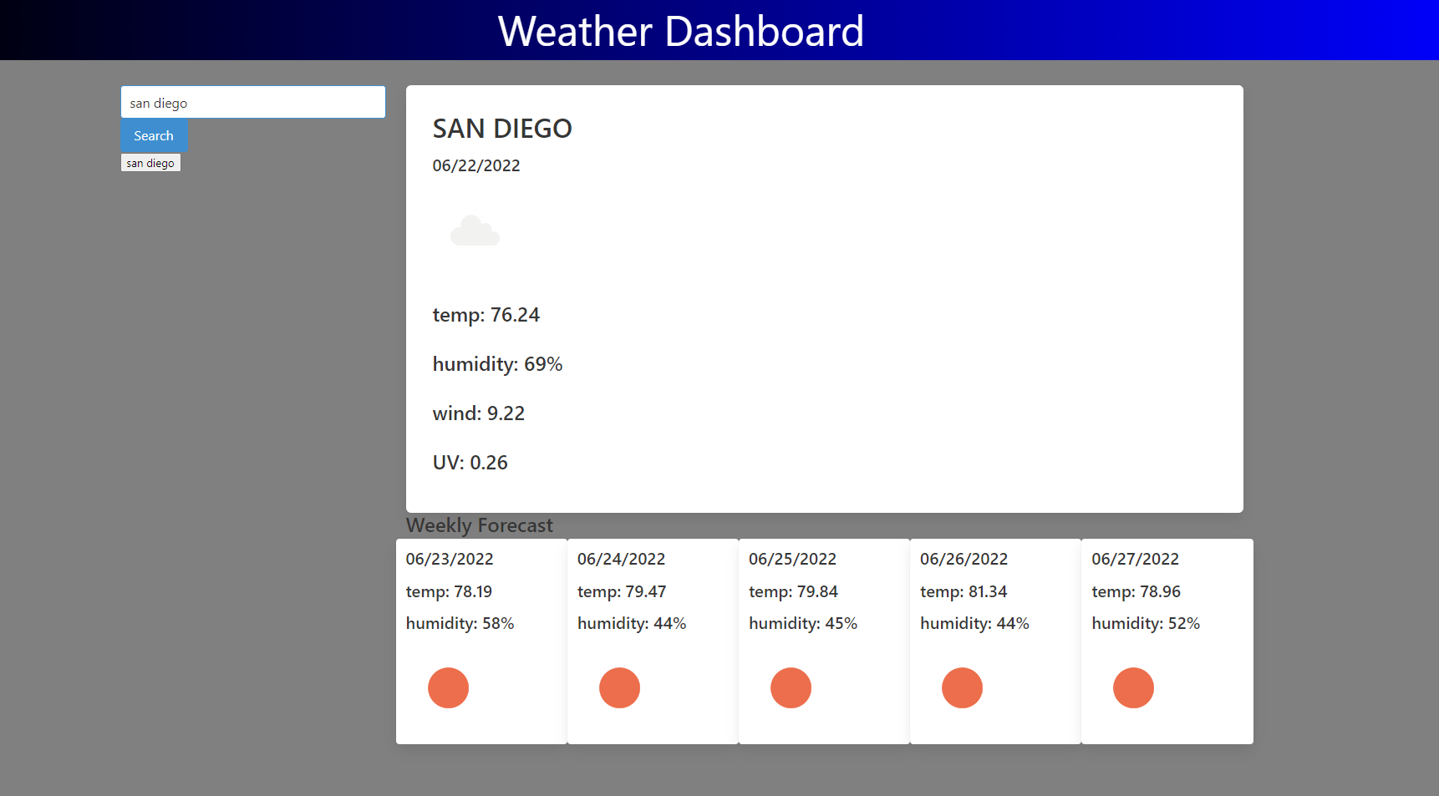The height and width of the screenshot is (796, 1439).
Task: Click the current date 06/22/2022
Action: click(476, 165)
